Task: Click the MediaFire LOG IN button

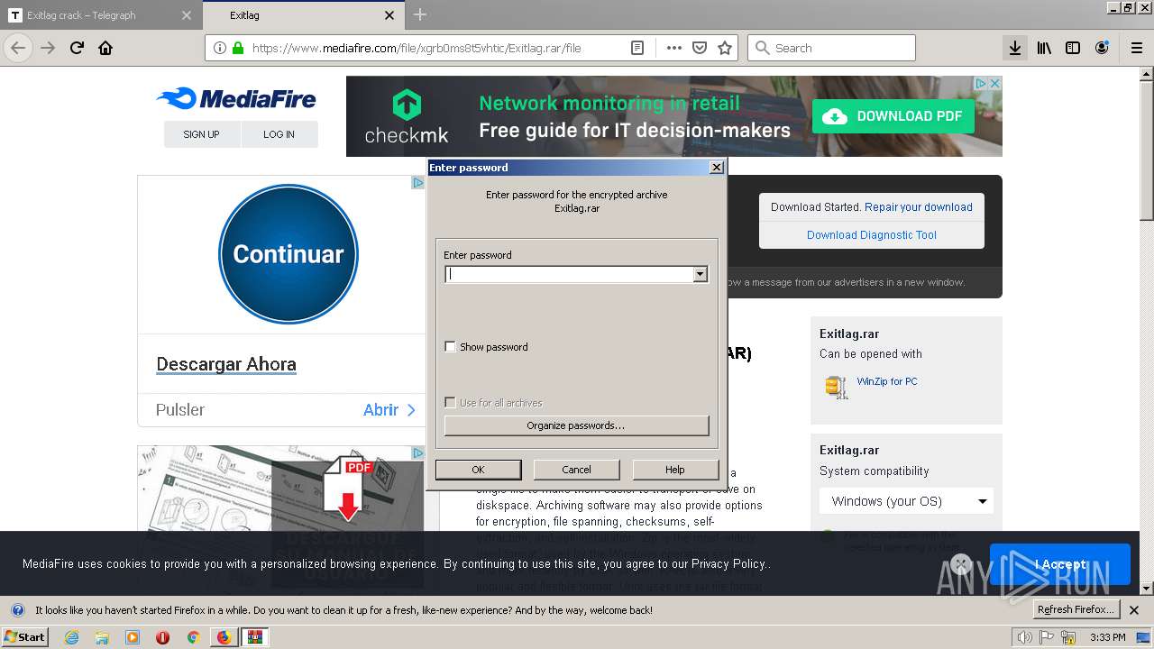Action: pos(279,134)
